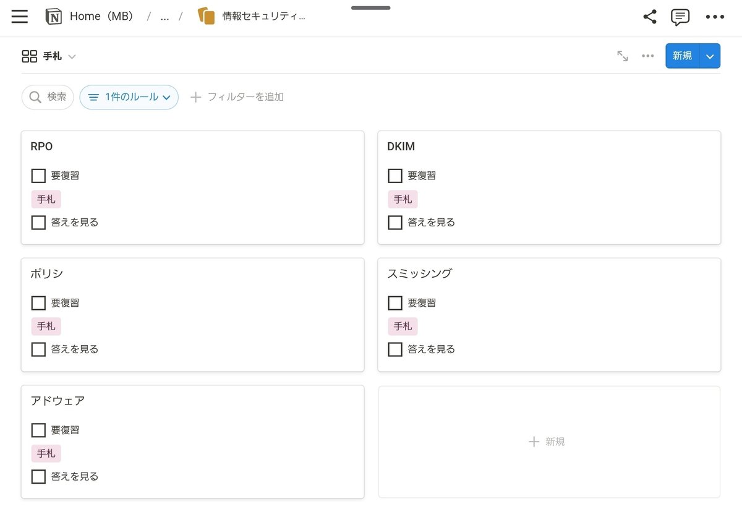The image size is (742, 509).
Task: Check 答えを見る on the DKIM card
Action: (395, 222)
